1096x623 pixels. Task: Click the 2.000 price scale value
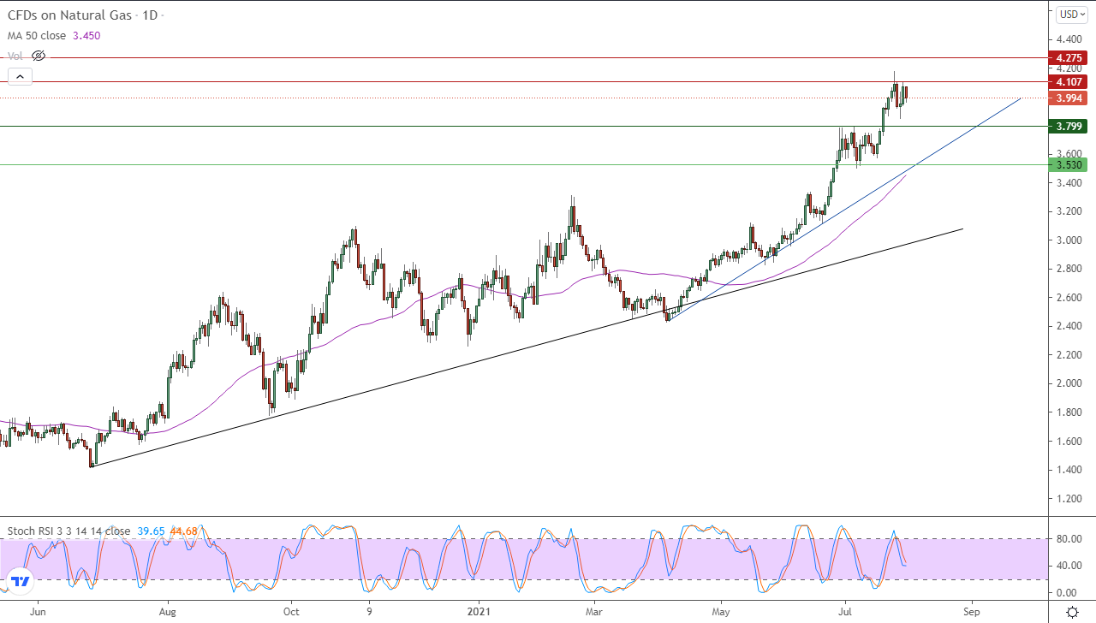pos(1069,383)
